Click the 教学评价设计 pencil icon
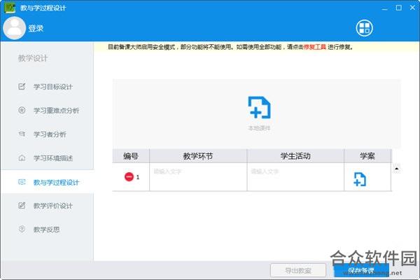The height and width of the screenshot is (280, 420). point(22,205)
